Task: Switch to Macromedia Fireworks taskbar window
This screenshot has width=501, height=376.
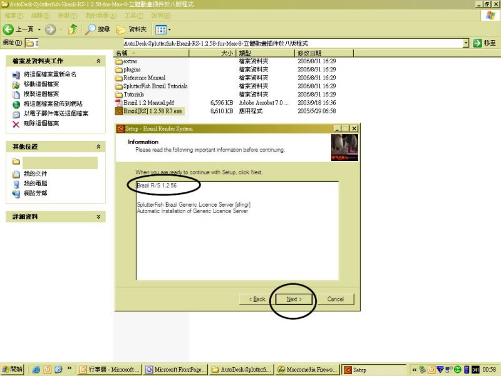Action: pyautogui.click(x=307, y=370)
